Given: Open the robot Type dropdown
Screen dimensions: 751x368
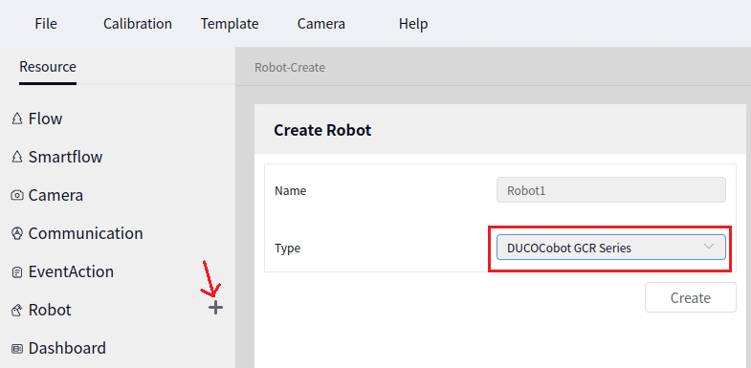Looking at the screenshot, I should [x=610, y=247].
